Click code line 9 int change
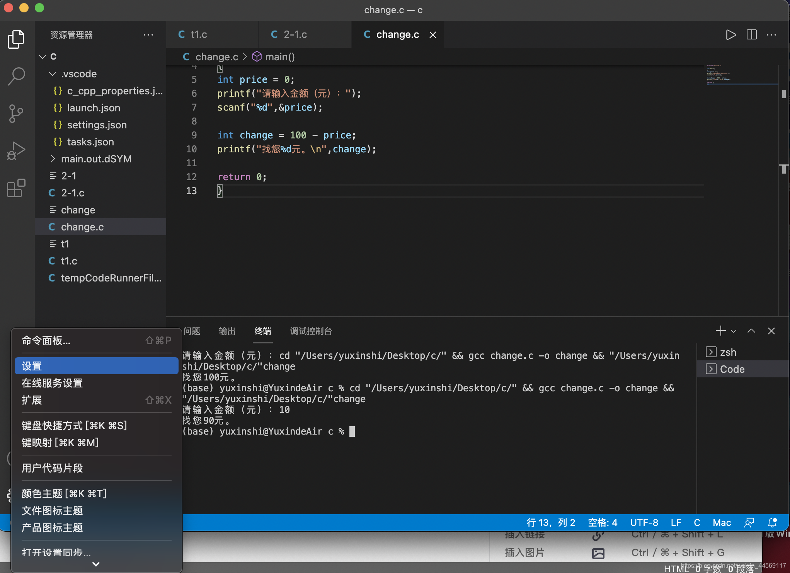Viewport: 790px width, 573px height. pyautogui.click(x=286, y=135)
